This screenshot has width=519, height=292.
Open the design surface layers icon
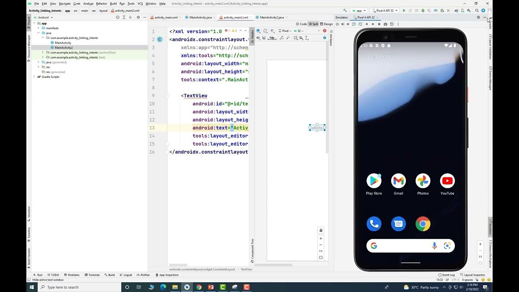(258, 31)
